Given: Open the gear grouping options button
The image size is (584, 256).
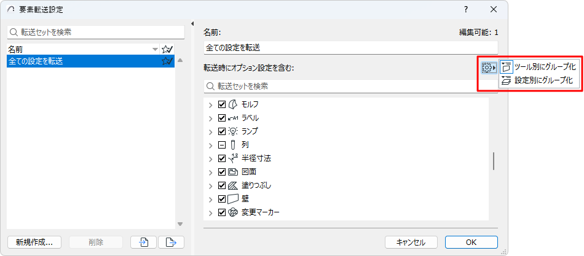Looking at the screenshot, I should click(x=489, y=68).
